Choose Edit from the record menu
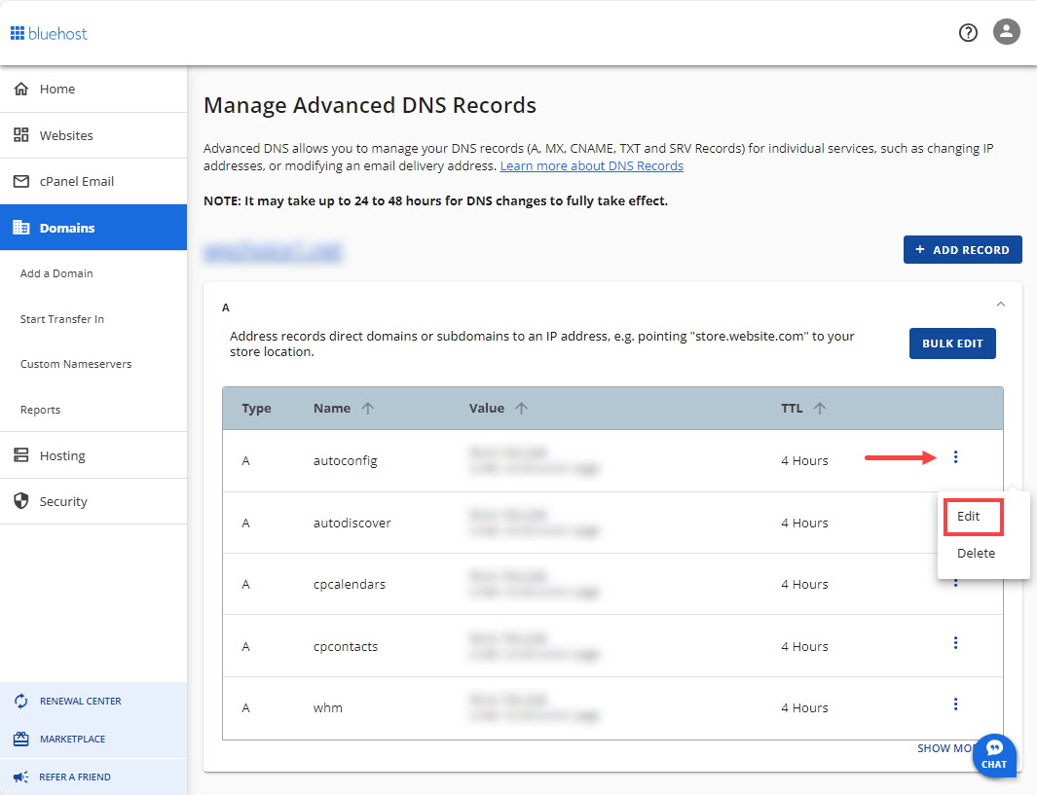This screenshot has width=1037, height=795. 968,516
